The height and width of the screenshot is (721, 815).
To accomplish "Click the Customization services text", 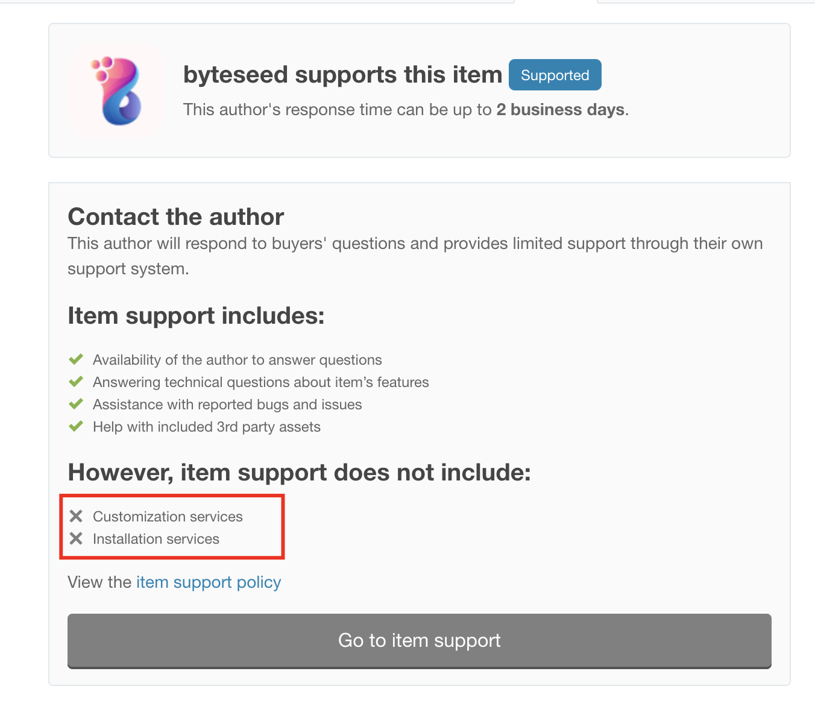I will click(x=168, y=517).
